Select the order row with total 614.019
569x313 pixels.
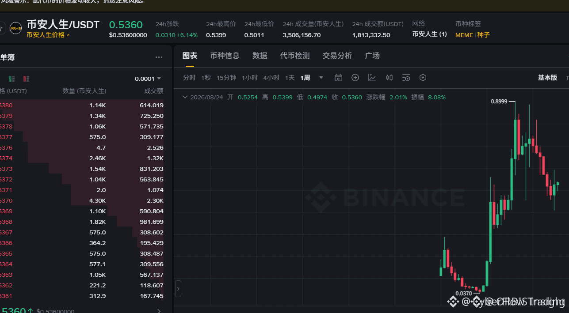(x=82, y=105)
